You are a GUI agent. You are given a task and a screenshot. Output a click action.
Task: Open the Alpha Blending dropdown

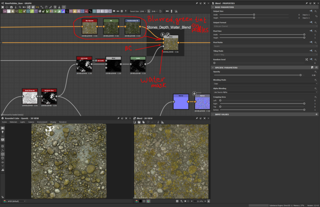point(265,92)
